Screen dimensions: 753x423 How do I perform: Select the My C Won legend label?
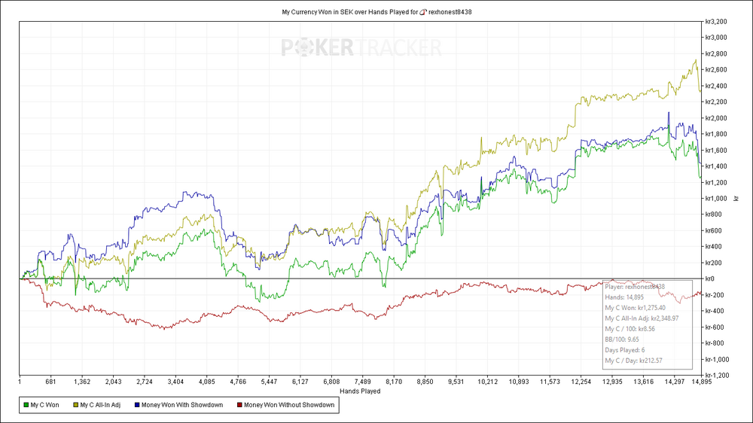(x=44, y=405)
